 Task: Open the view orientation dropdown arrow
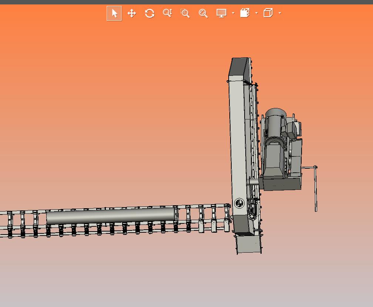point(280,13)
